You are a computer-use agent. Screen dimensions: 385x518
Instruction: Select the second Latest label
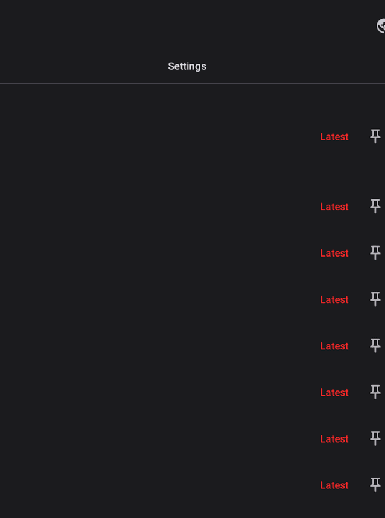pos(334,207)
